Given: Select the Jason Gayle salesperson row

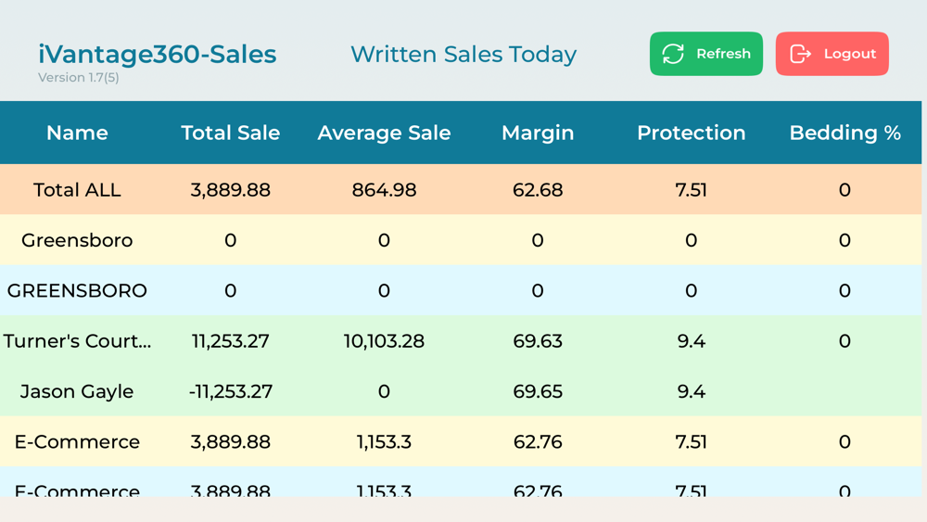Looking at the screenshot, I should [x=77, y=391].
